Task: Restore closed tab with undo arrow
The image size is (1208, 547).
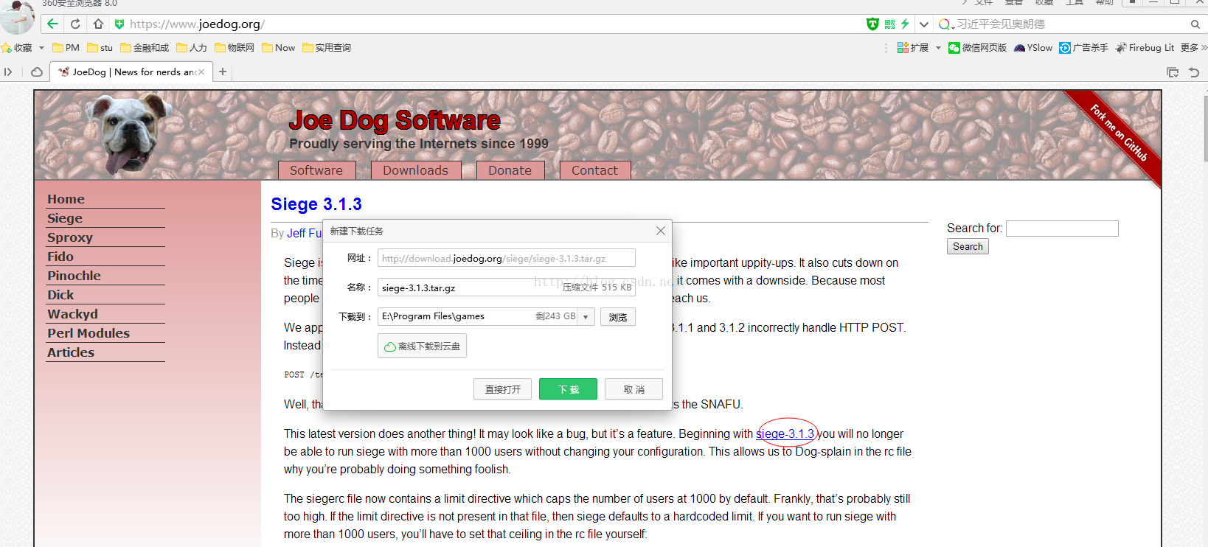Action: pyautogui.click(x=1194, y=72)
